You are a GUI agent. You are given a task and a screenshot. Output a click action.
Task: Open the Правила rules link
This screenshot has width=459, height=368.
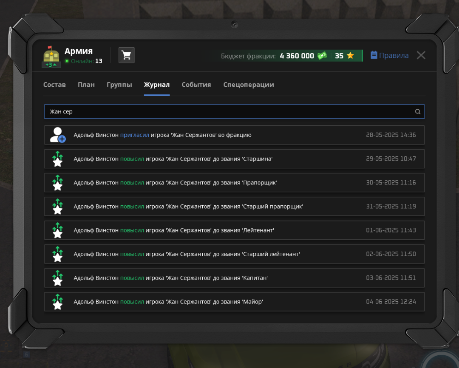pyautogui.click(x=389, y=56)
